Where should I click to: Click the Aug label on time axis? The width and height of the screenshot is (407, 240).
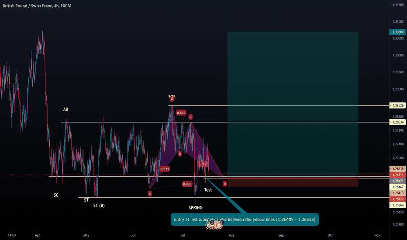(x=231, y=235)
